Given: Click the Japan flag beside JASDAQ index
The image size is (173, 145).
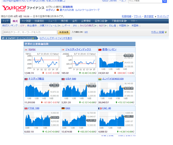Looking at the screenshot, I should [63, 50].
